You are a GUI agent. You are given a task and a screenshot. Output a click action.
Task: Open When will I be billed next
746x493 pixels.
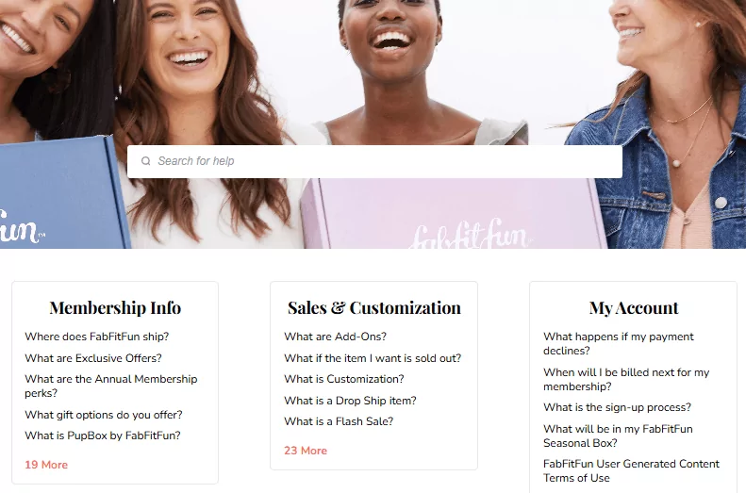click(626, 379)
